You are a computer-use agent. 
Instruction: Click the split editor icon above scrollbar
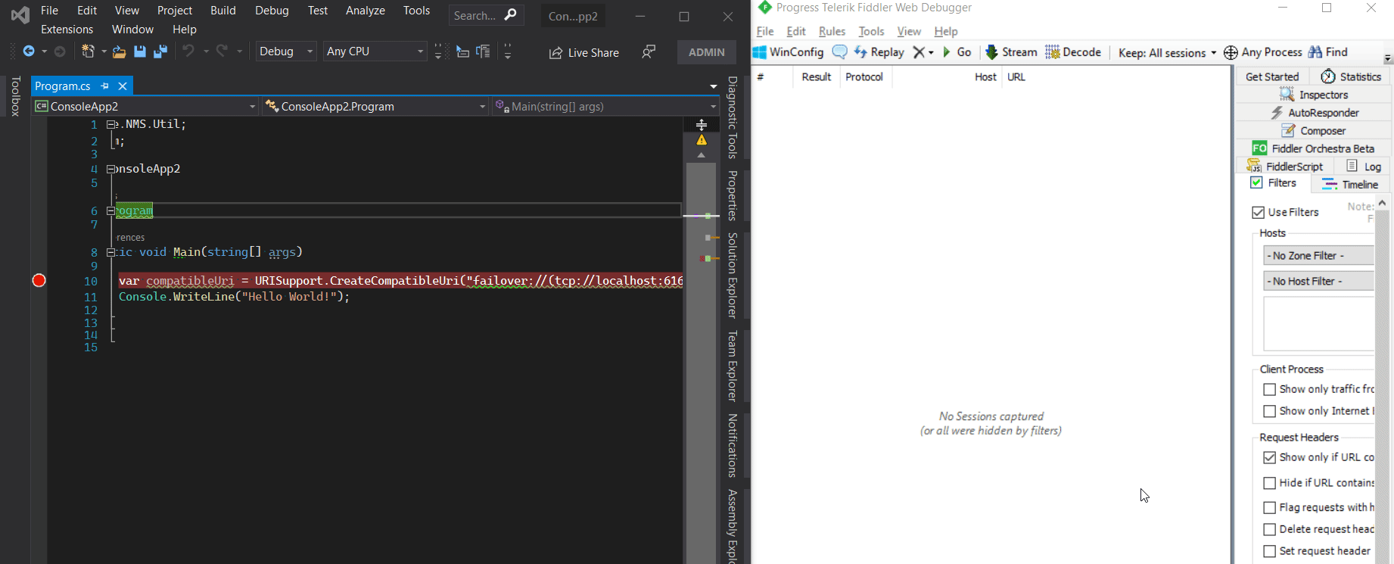[702, 124]
